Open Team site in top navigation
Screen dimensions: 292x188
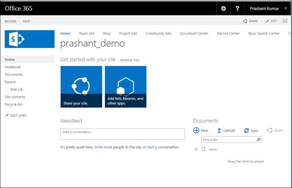(x=87, y=33)
